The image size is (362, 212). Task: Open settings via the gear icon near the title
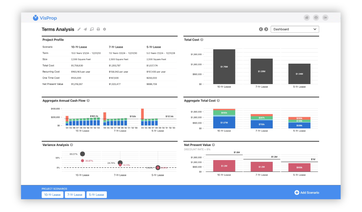pos(104,29)
